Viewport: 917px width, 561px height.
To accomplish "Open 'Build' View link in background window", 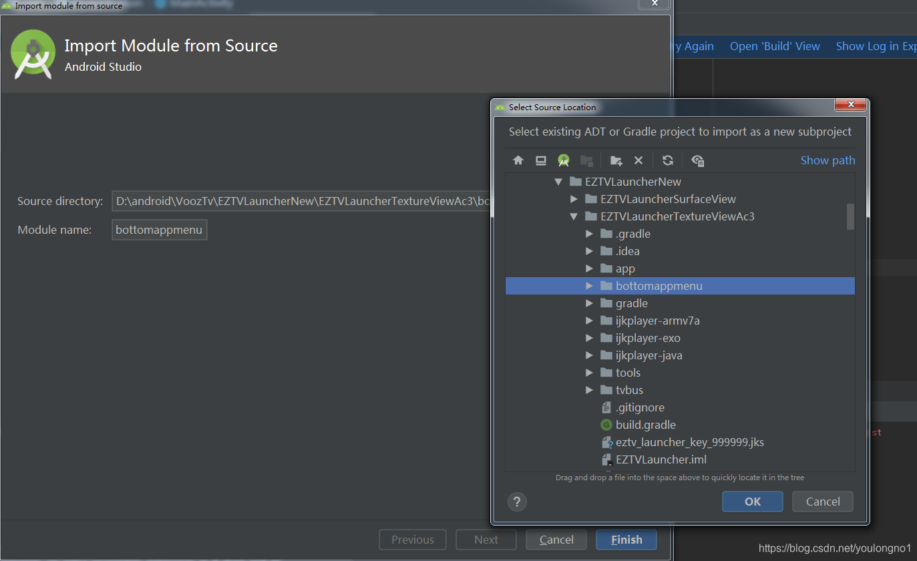I will click(x=775, y=46).
